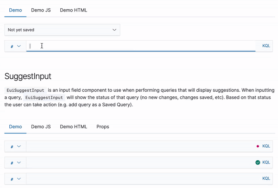
Task: Expand chevron in the green-check status row
Action: tap(19, 163)
